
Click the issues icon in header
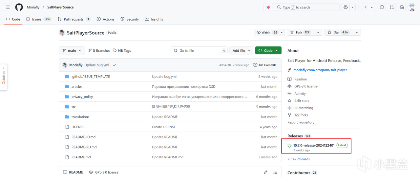point(382,7)
